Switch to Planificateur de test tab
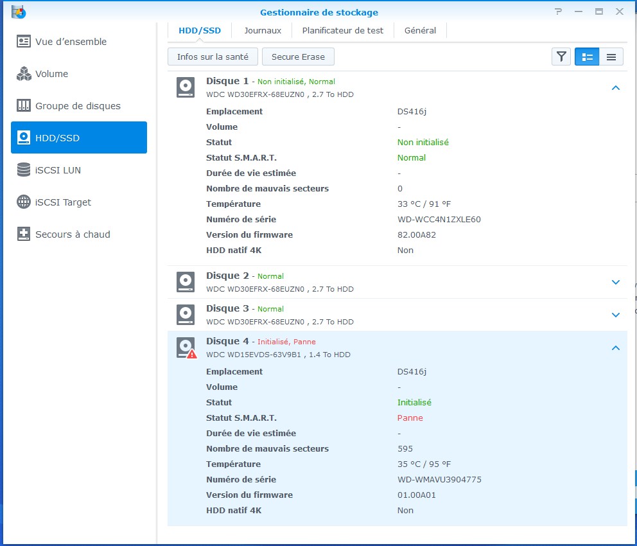This screenshot has height=546, width=637. (x=343, y=30)
